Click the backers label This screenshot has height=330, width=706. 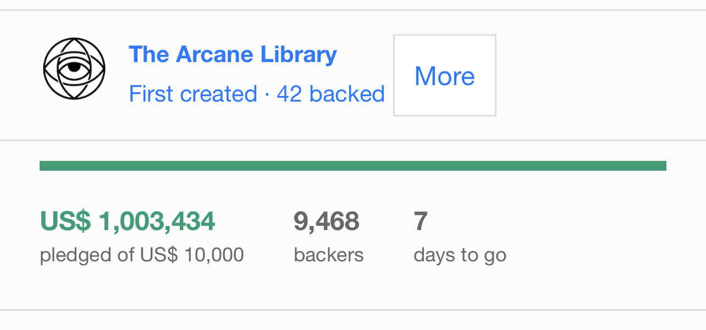click(x=329, y=255)
